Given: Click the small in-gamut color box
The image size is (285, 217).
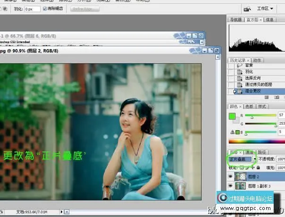Looking at the screenshot, I should (237, 132).
